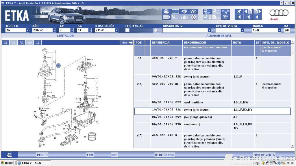This screenshot has width=296, height=166.
Task: Open the Año dropdown showing 2002 (2)
Action: click(54, 30)
